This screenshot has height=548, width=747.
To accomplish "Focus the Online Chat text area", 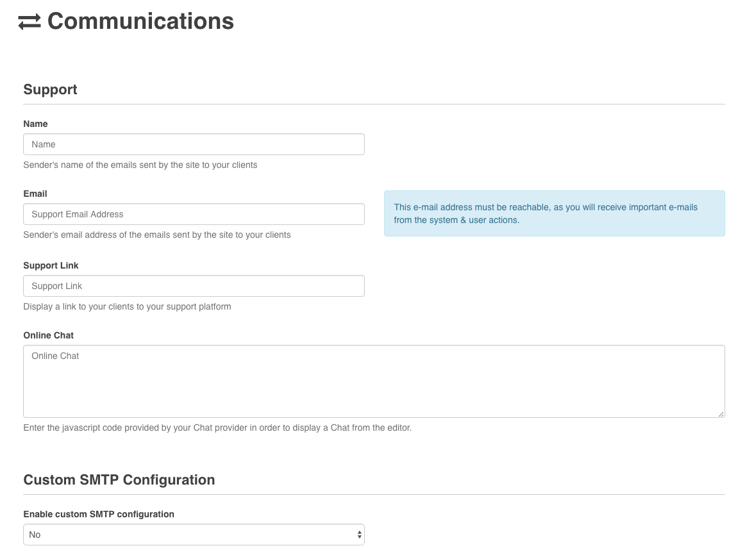I will click(x=373, y=381).
